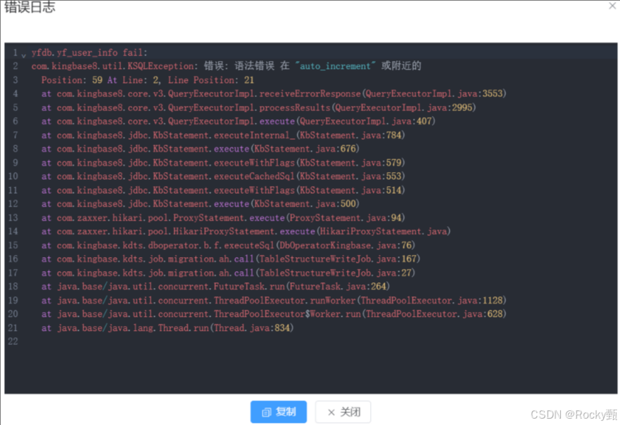Click KbStatement.java:514 executeWithFlags line
This screenshot has height=425, width=620.
[223, 190]
